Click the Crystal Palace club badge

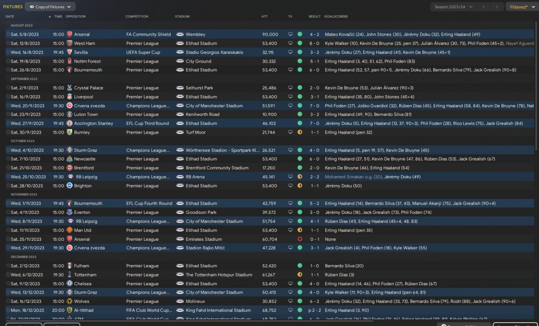(69, 88)
